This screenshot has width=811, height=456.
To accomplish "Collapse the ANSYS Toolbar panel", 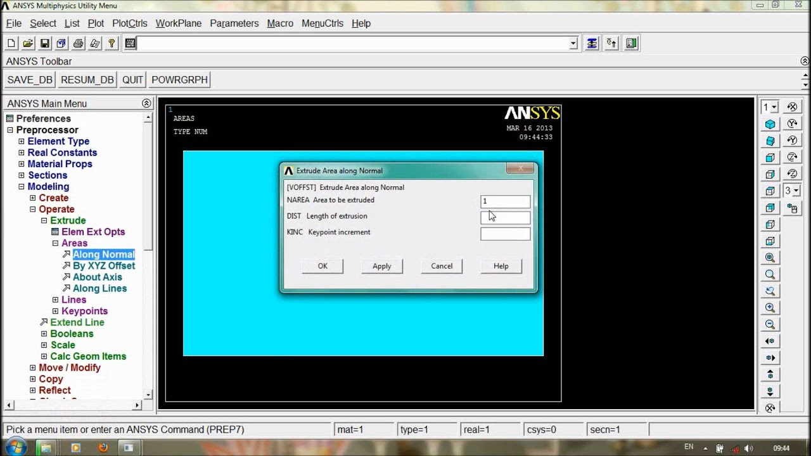I will 805,61.
